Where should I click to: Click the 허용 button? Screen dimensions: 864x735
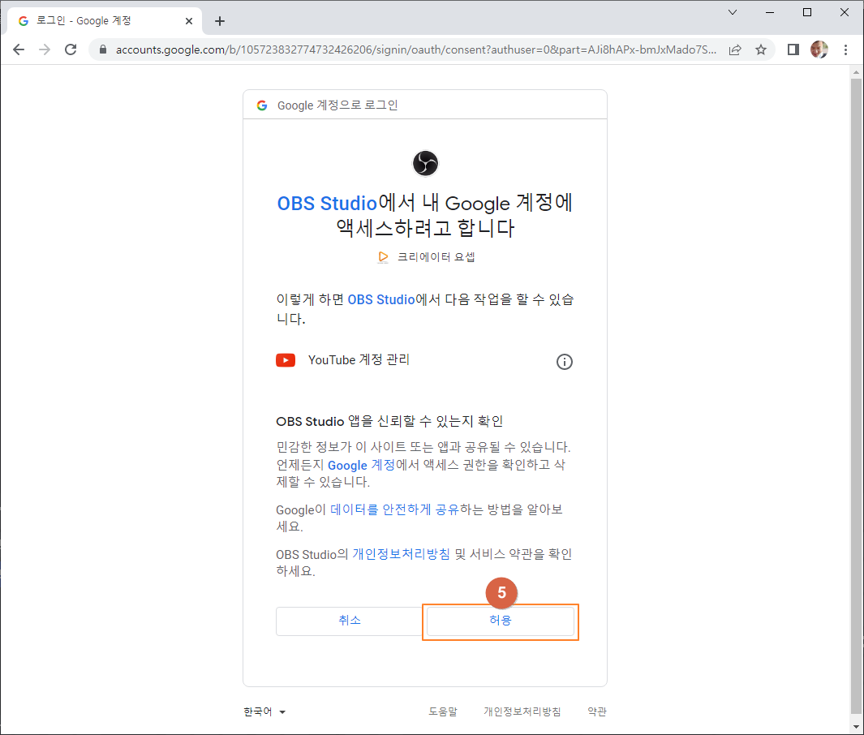(501, 621)
